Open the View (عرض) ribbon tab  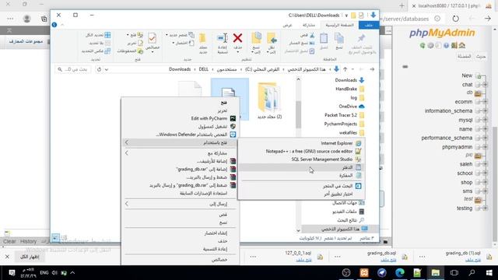click(x=287, y=25)
